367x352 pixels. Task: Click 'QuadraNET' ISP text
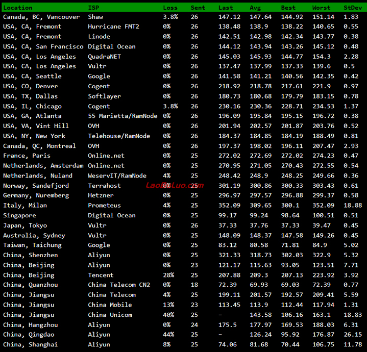click(105, 57)
